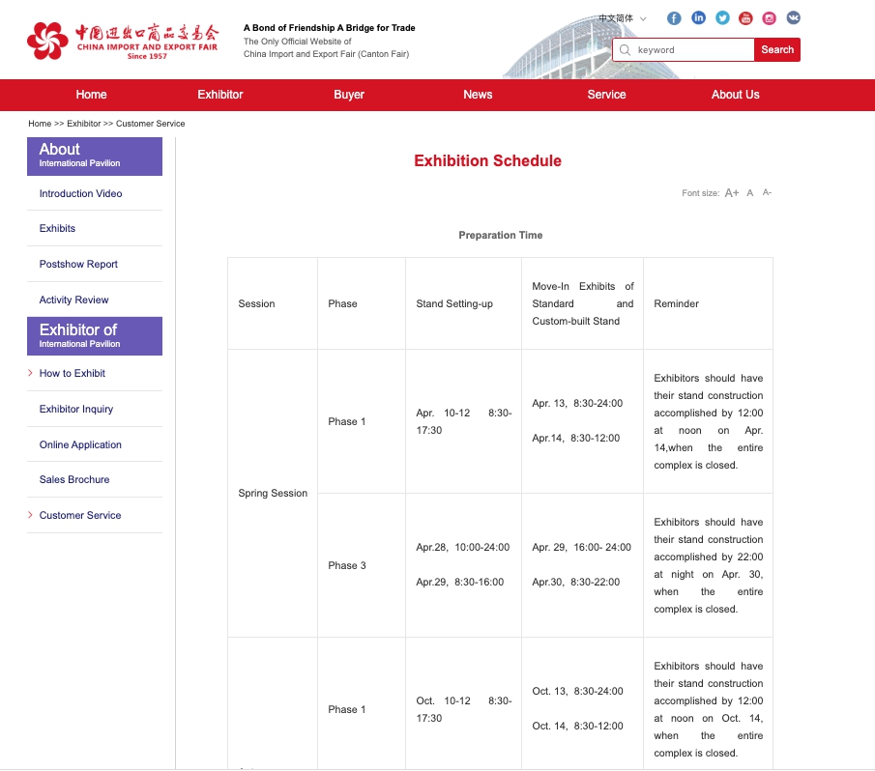Reset font size with middle A
Image resolution: width=875 pixels, height=771 pixels.
(750, 193)
